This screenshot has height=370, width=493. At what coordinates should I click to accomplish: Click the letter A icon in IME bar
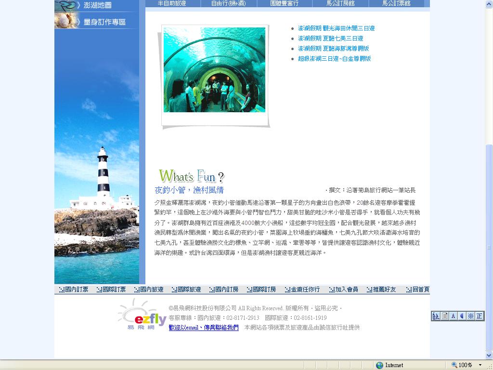pos(454,316)
